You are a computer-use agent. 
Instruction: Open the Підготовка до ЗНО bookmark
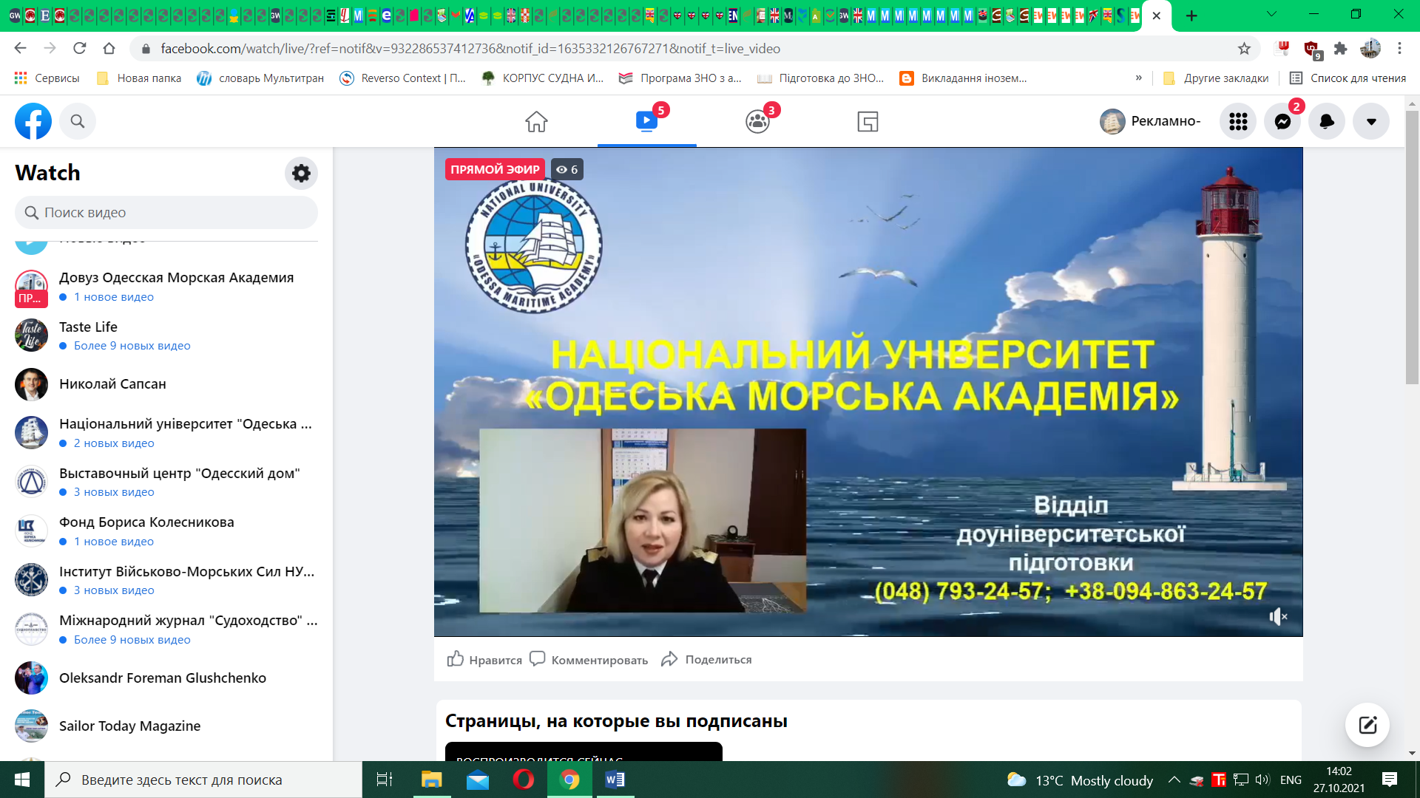pos(820,78)
